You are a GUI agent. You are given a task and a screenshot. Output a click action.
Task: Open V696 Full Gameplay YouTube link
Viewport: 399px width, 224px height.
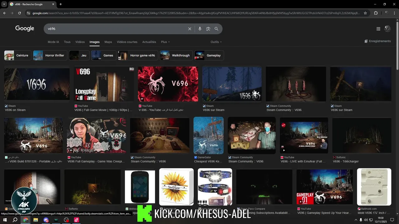96,161
